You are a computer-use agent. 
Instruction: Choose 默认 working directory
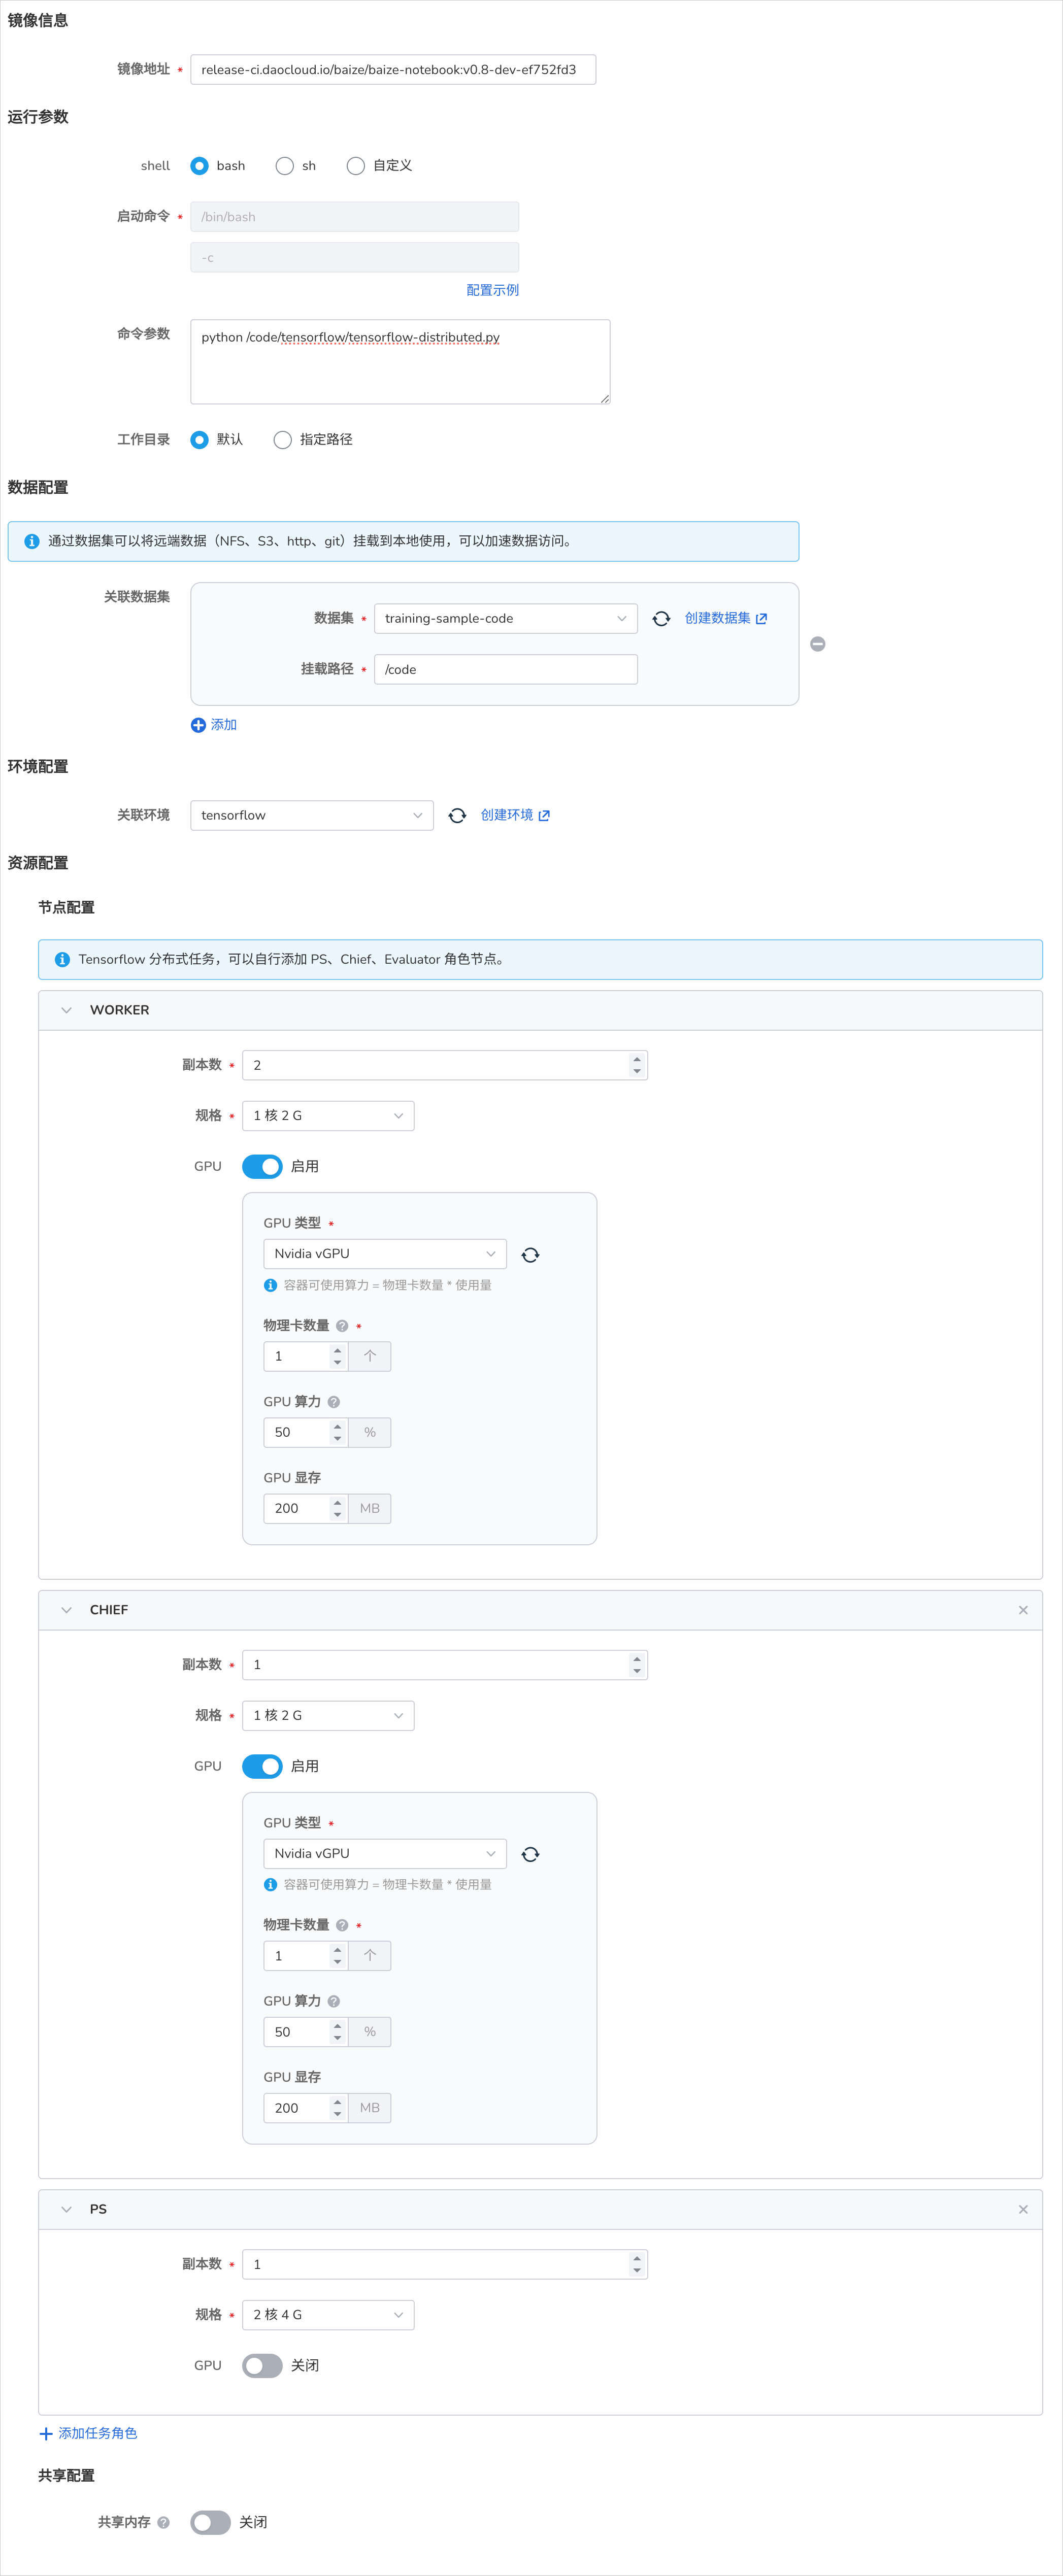pyautogui.click(x=200, y=440)
